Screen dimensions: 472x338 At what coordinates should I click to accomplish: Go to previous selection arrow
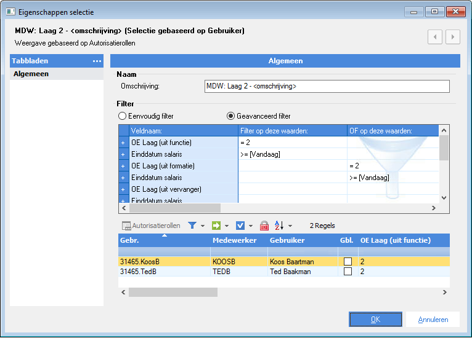(x=434, y=37)
